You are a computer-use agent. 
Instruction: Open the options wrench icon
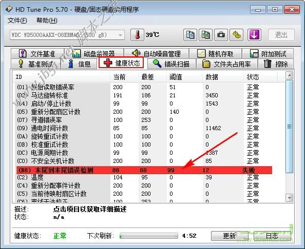pos(236,35)
